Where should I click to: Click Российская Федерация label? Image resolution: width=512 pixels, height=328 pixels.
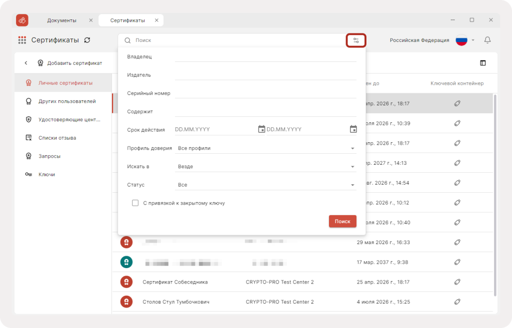click(x=419, y=40)
